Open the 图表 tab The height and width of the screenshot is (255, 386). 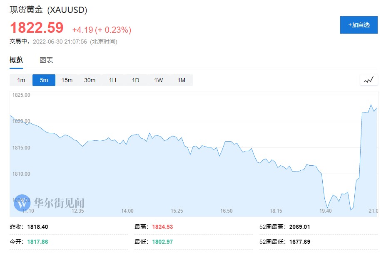(x=46, y=60)
